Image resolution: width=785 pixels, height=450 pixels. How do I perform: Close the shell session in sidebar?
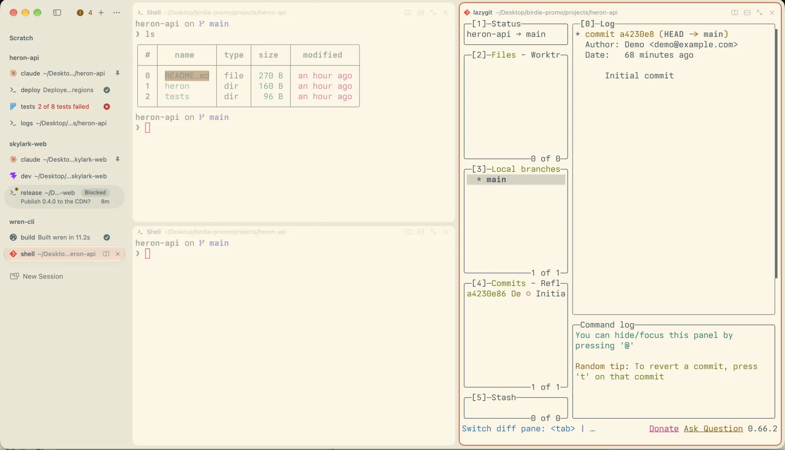pyautogui.click(x=118, y=254)
